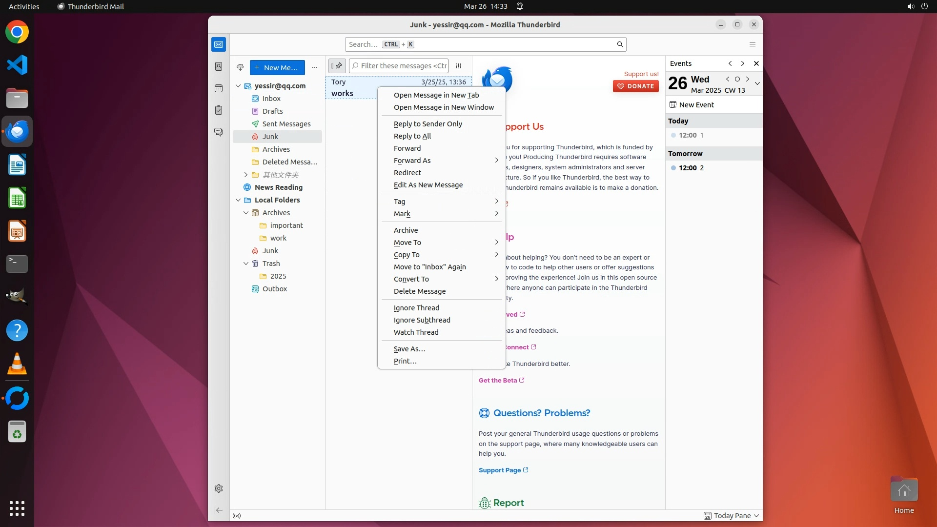Open the Calendar space icon
This screenshot has width=937, height=527.
click(219, 88)
